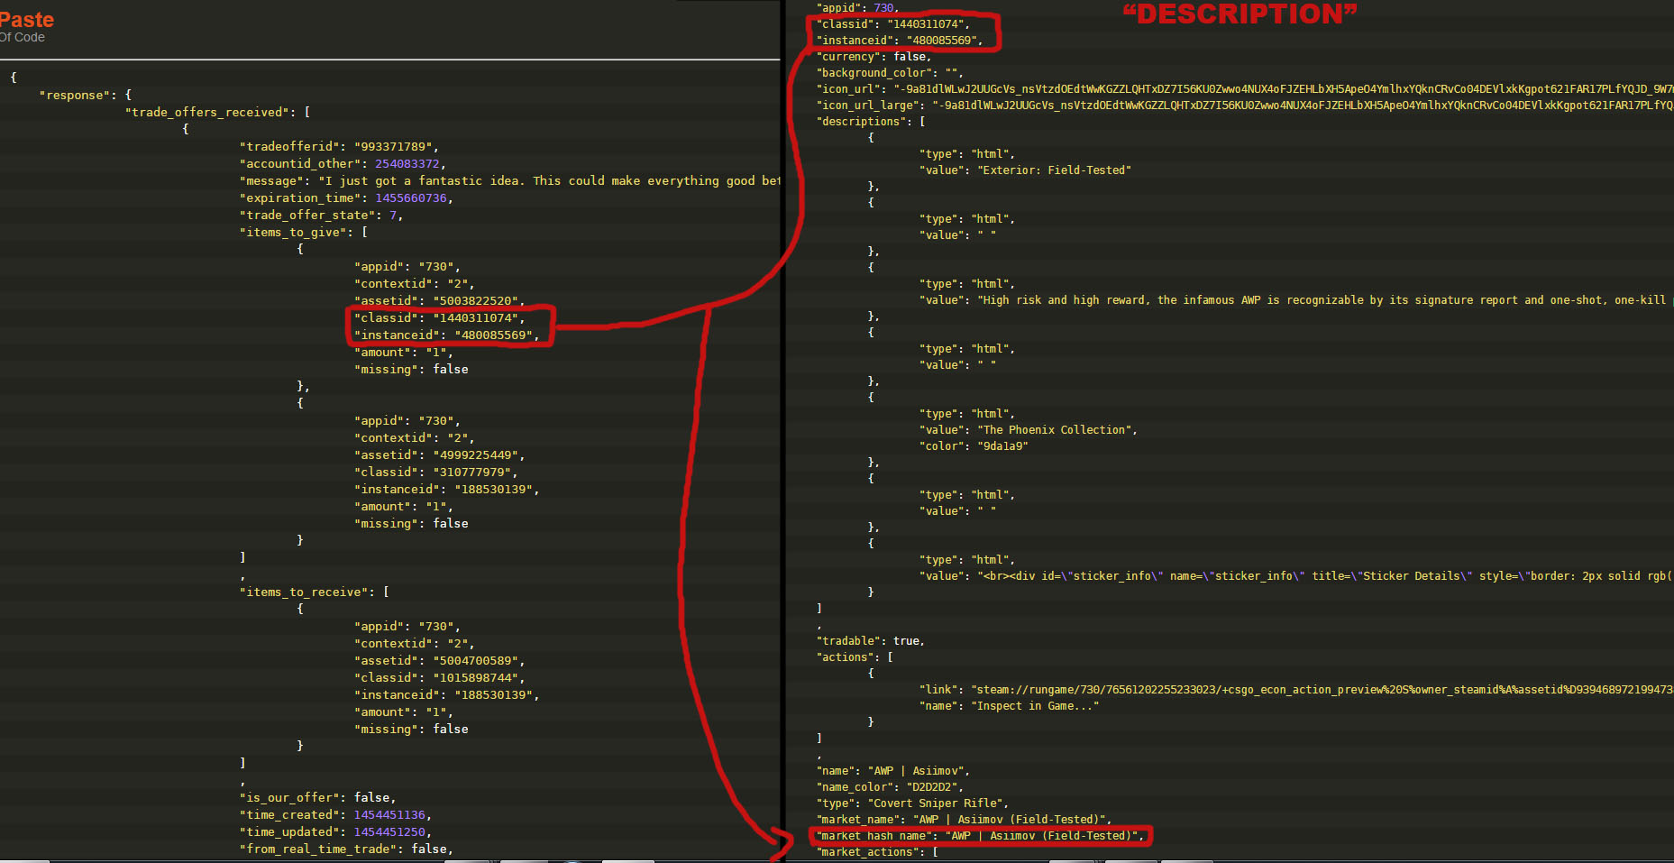This screenshot has width=1674, height=863.
Task: Click the "market_name" line
Action: point(964,819)
